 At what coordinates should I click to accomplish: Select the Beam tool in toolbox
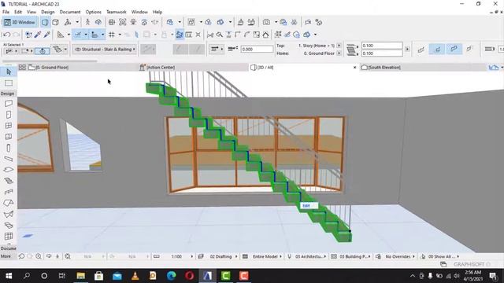(x=9, y=159)
